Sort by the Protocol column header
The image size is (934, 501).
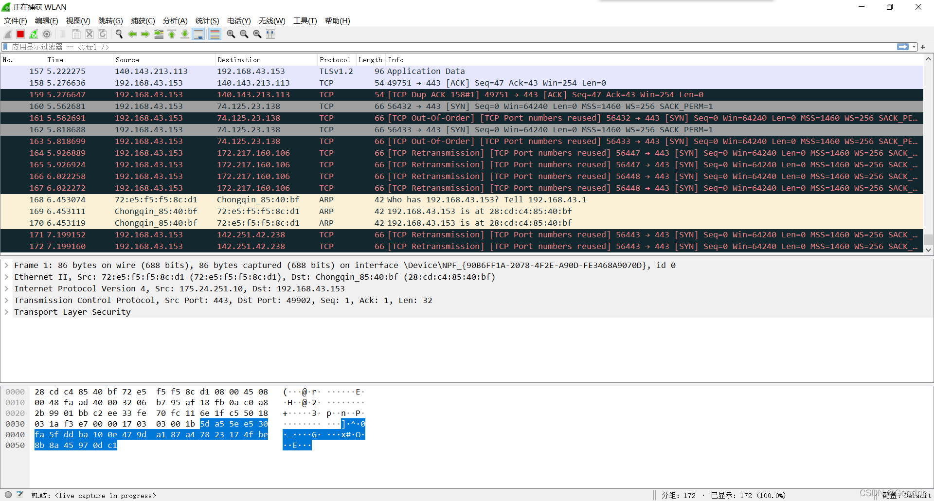tap(337, 60)
